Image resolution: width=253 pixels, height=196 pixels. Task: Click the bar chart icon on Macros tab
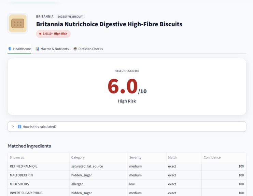click(37, 49)
